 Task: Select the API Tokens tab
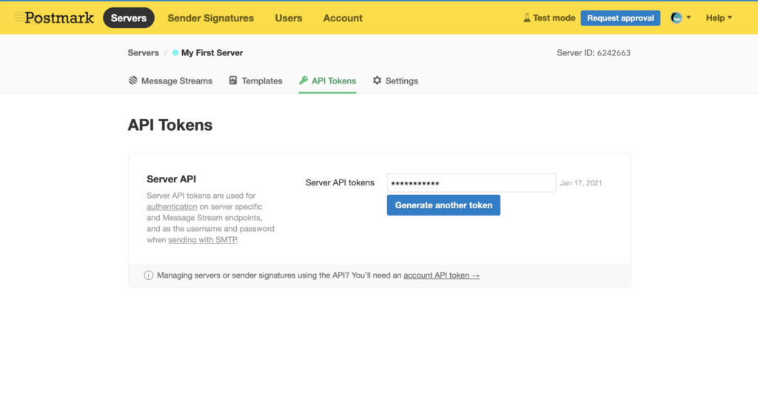click(x=327, y=80)
